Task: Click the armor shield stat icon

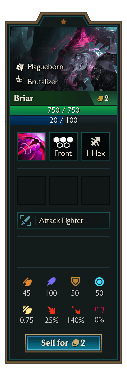Action: [75, 282]
